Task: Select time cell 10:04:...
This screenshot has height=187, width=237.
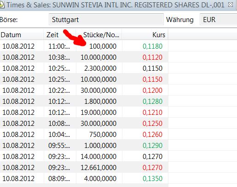Action: coord(59,135)
